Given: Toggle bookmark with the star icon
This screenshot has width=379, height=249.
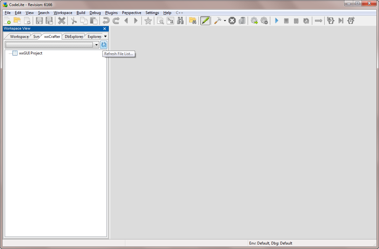Looking at the screenshot, I should tap(148, 21).
